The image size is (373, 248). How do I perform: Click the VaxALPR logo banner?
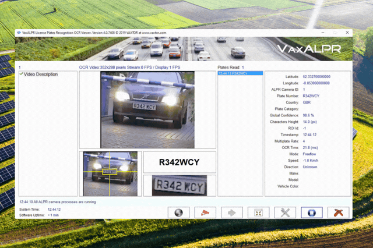[309, 49]
